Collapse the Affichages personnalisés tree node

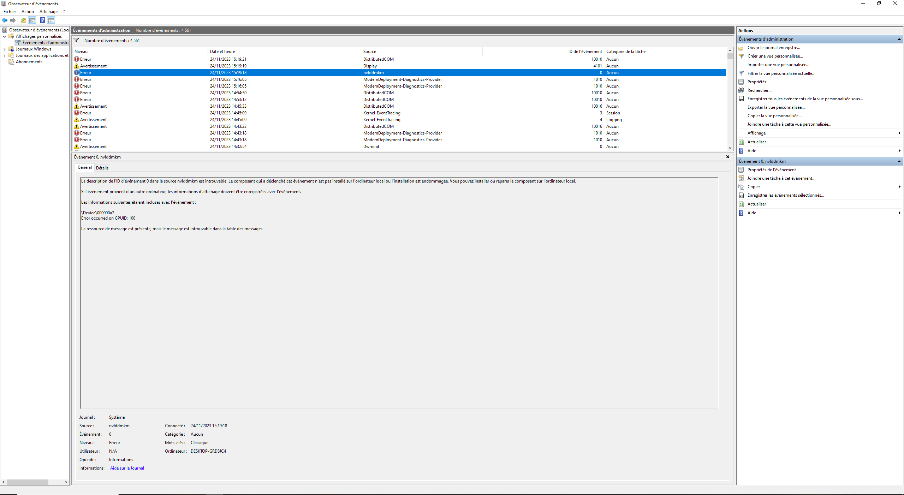[x=4, y=36]
